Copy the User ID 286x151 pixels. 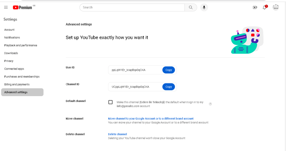[x=168, y=70]
